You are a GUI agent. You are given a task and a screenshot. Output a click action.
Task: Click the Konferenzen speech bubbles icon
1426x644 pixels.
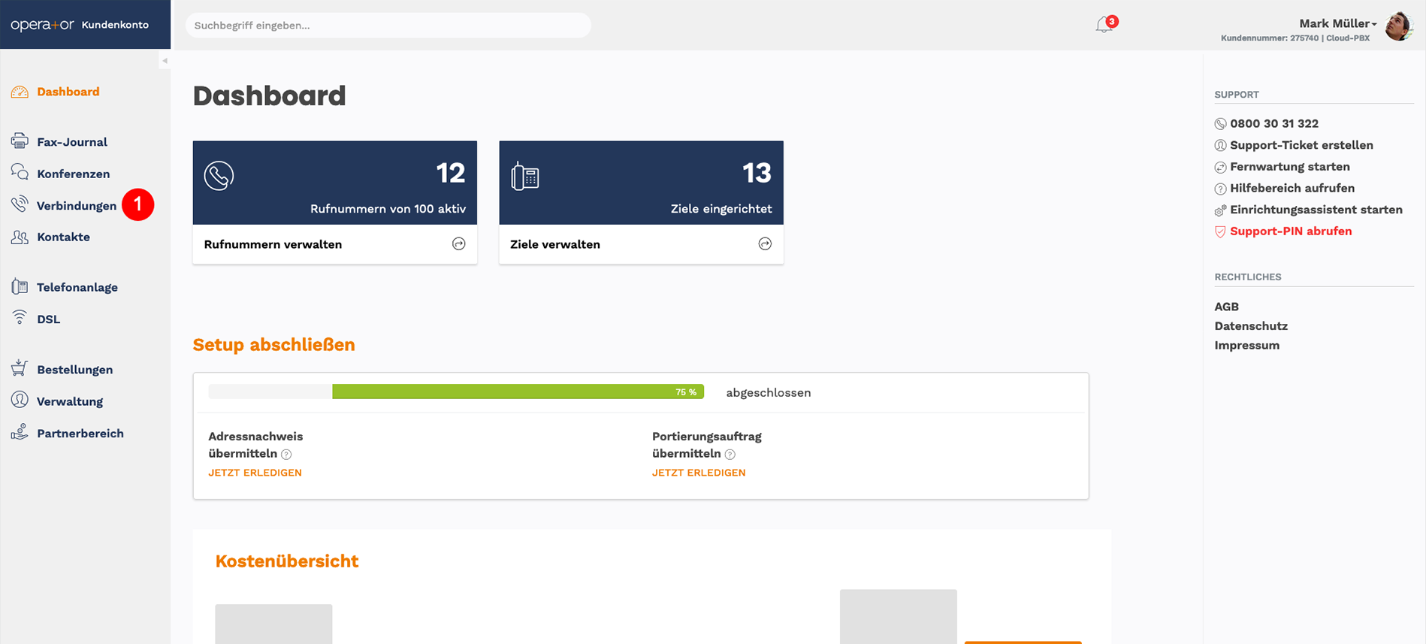[x=20, y=172]
